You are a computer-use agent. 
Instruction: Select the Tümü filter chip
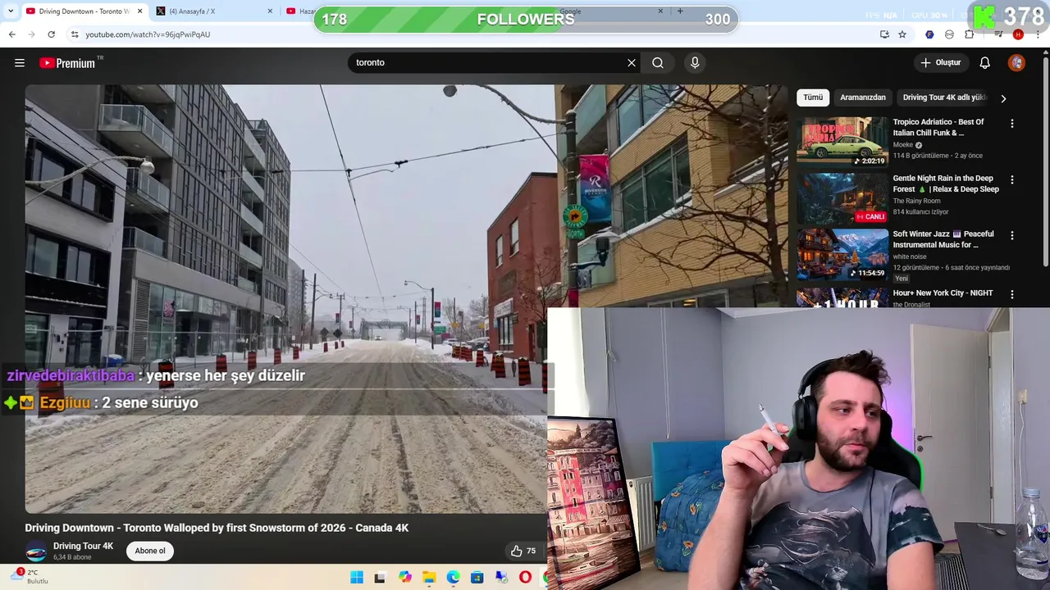pyautogui.click(x=813, y=98)
